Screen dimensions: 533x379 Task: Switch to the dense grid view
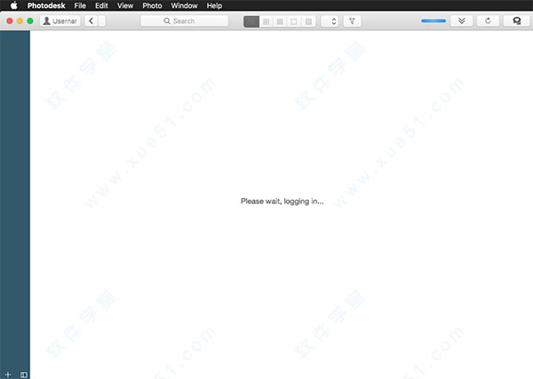point(280,21)
